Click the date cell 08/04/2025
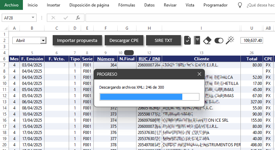 [32, 108]
